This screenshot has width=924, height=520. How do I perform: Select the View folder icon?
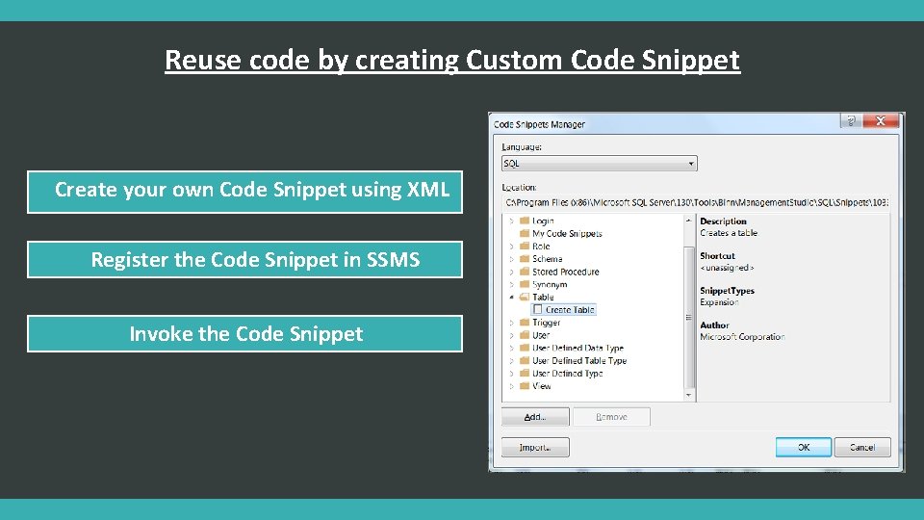[524, 385]
